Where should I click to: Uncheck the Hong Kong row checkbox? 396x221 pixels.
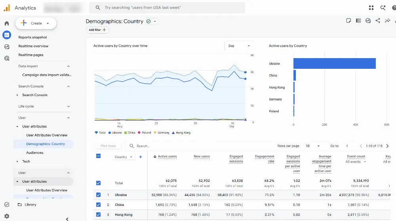pos(99,214)
